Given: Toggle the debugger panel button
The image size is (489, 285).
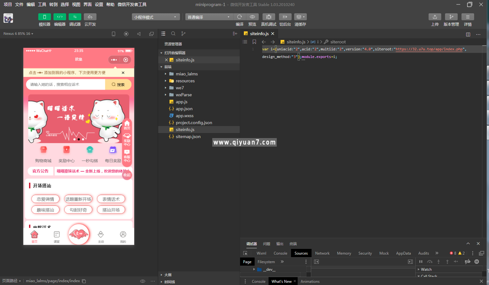Looking at the screenshot, I should point(75,17).
